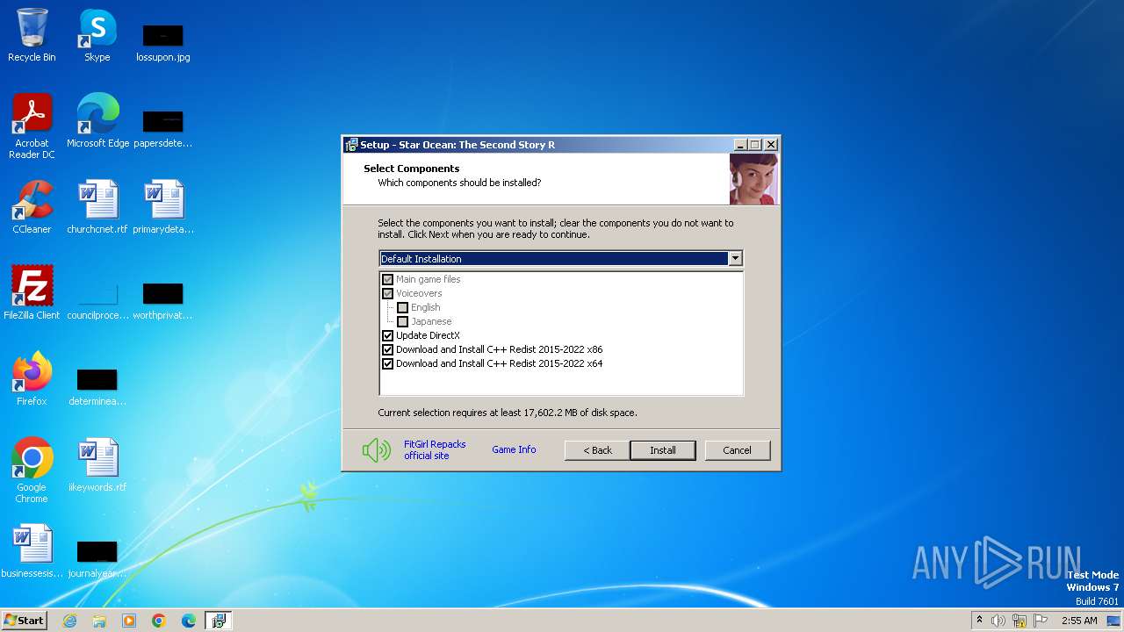Viewport: 1124px width, 632px height.
Task: Toggle the installer music speaker icon
Action: pos(377,450)
